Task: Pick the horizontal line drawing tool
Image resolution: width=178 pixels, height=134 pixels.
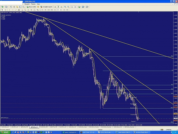Action: [x=13, y=10]
